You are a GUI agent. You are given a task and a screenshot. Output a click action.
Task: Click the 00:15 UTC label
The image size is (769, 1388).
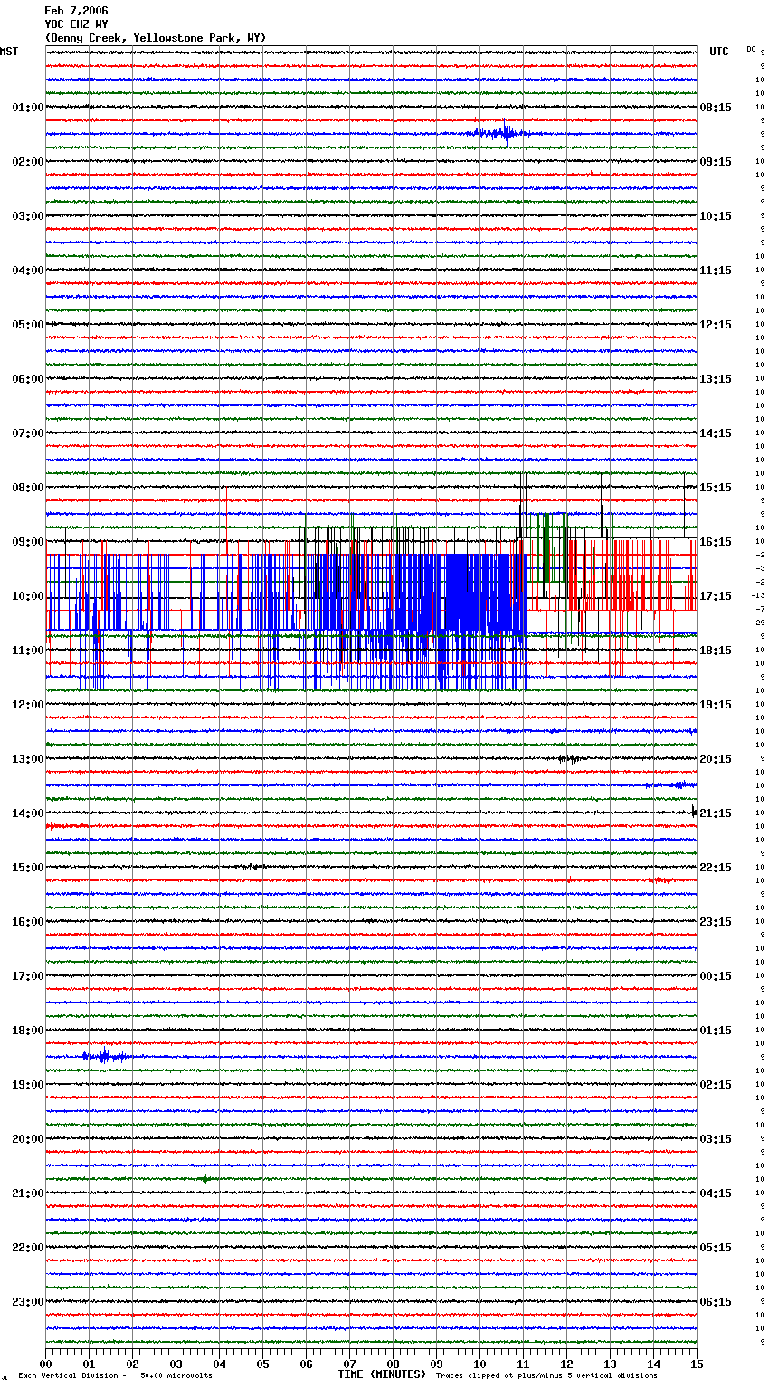pyautogui.click(x=716, y=976)
